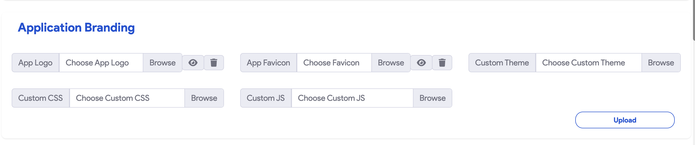Delete the App Logo with trash icon

click(x=214, y=63)
